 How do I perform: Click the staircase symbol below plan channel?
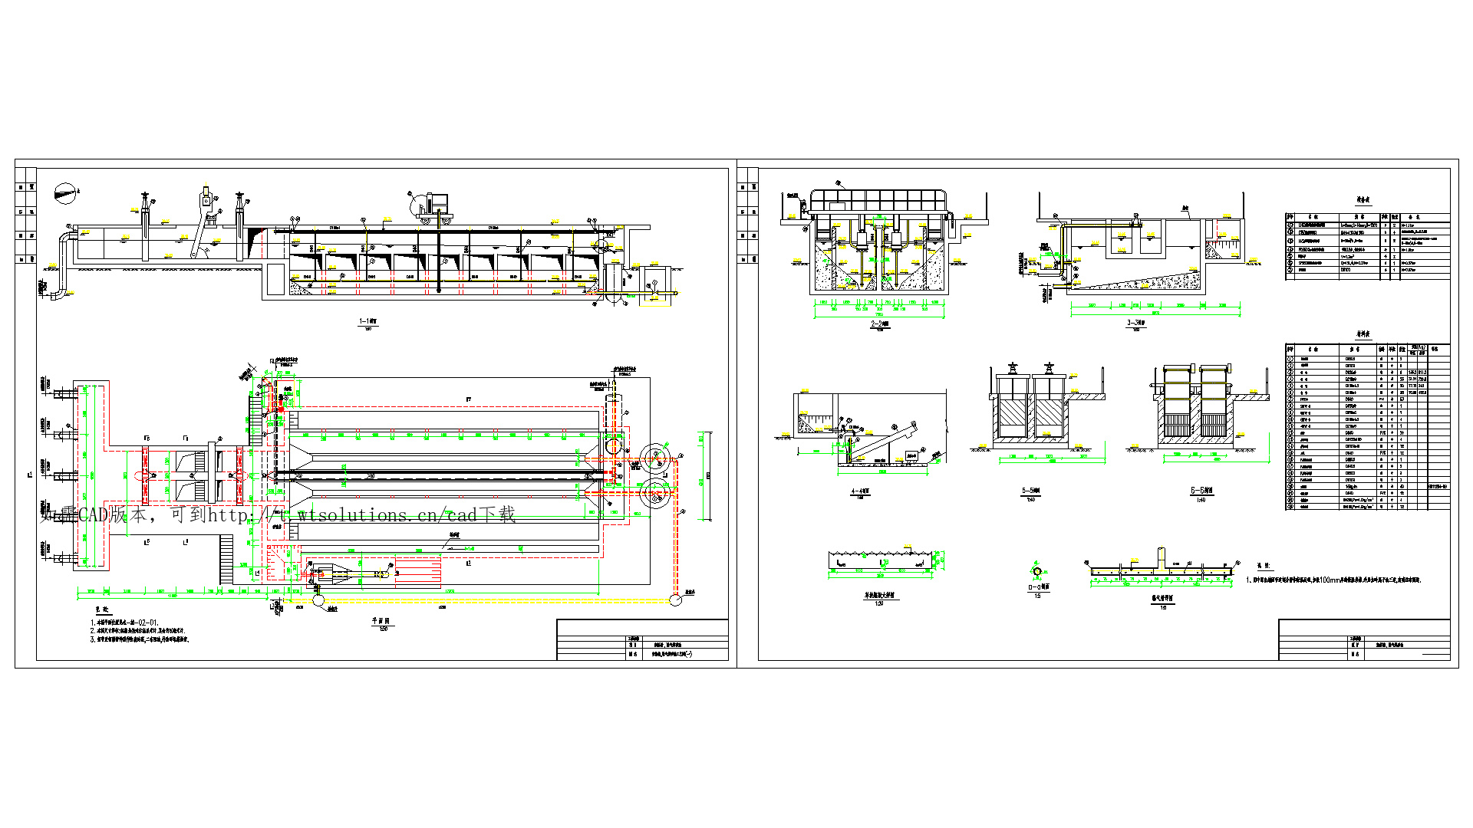(x=226, y=559)
